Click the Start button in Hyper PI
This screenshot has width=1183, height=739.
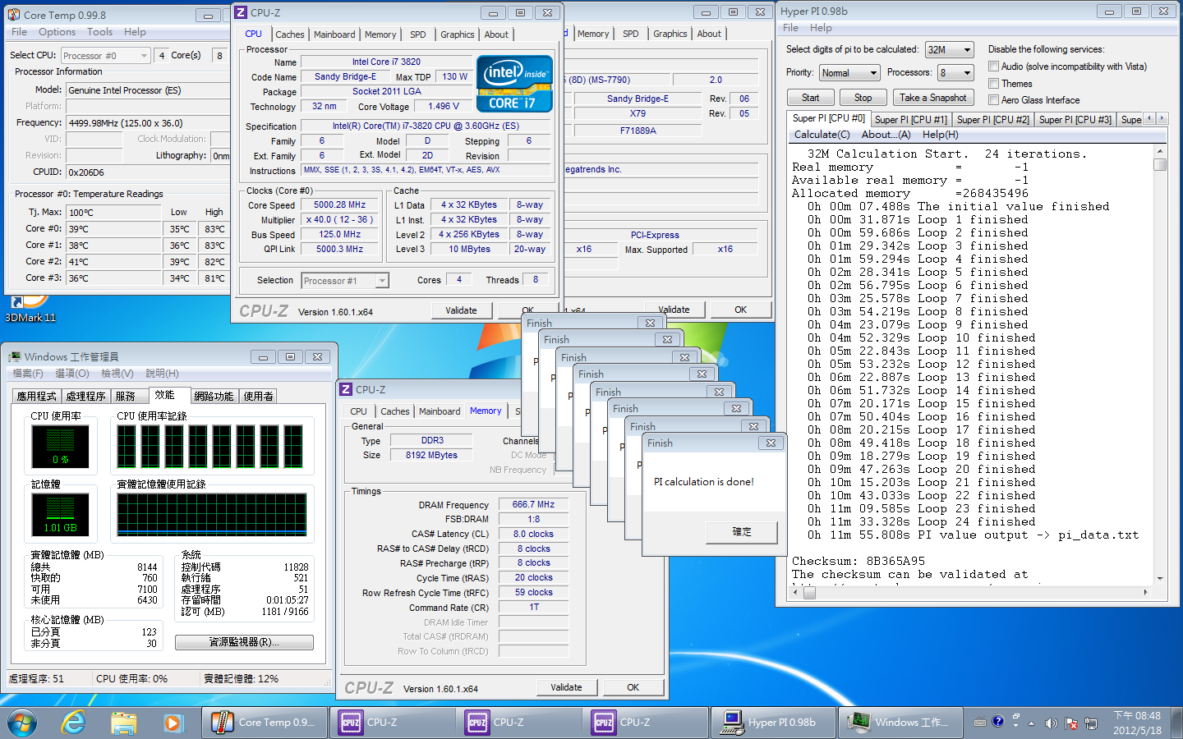[811, 98]
